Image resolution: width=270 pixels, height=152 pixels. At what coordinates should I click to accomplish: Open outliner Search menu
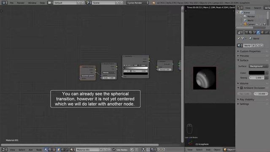257,8
